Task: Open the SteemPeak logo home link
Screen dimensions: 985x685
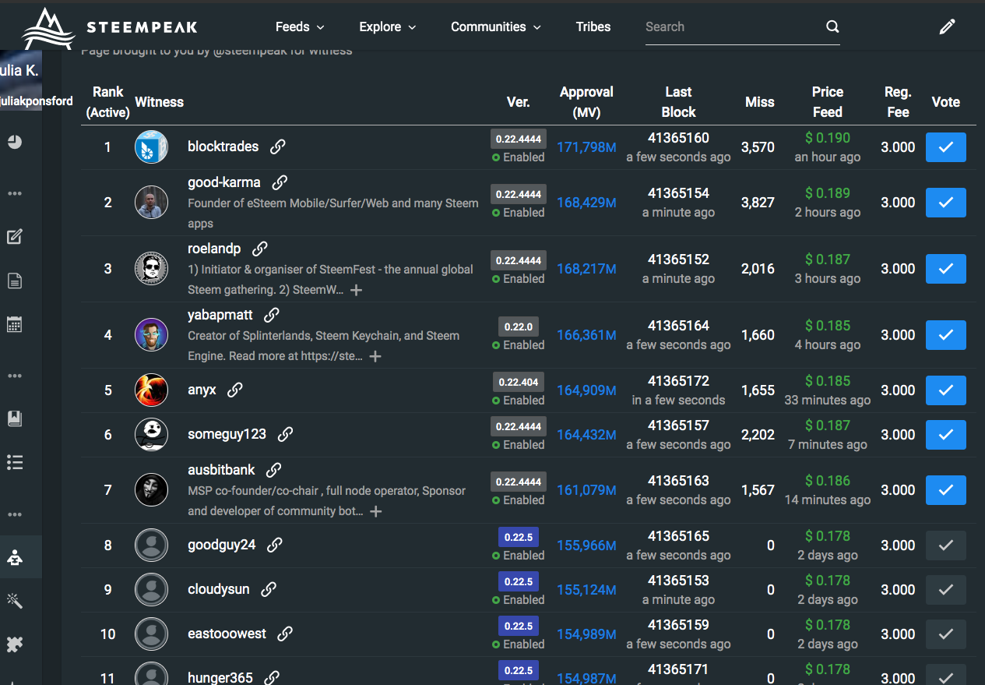Action: 109,27
